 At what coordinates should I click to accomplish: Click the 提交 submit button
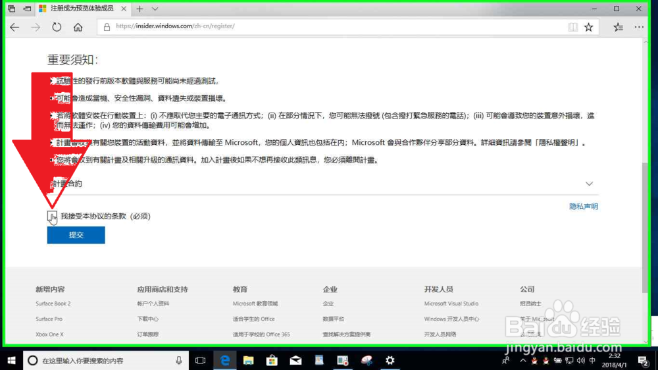click(76, 235)
